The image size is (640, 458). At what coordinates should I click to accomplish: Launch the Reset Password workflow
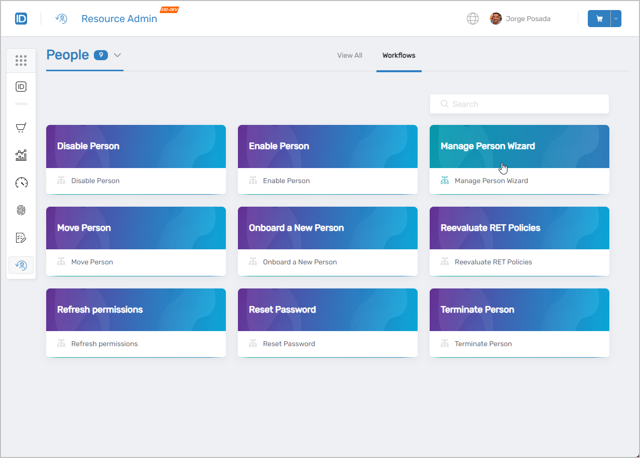click(327, 323)
